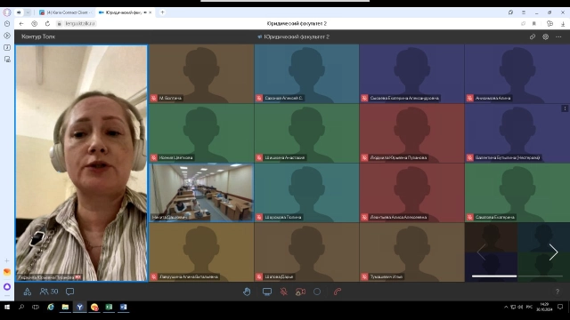
Task: Raise hand using the hand icon
Action: 247,292
